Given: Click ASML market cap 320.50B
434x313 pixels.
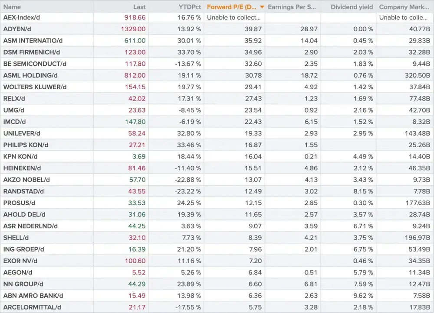Looking at the screenshot, I should [418, 75].
